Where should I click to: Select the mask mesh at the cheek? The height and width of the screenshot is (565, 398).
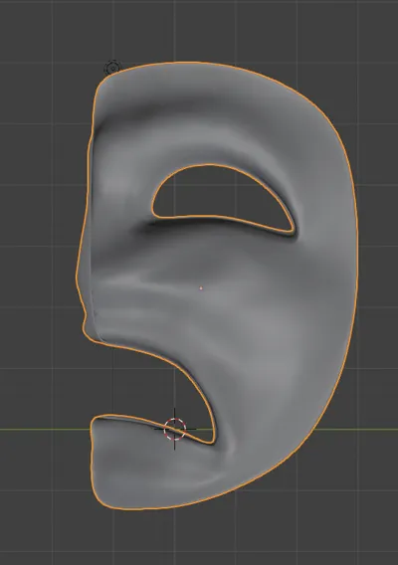point(274,324)
